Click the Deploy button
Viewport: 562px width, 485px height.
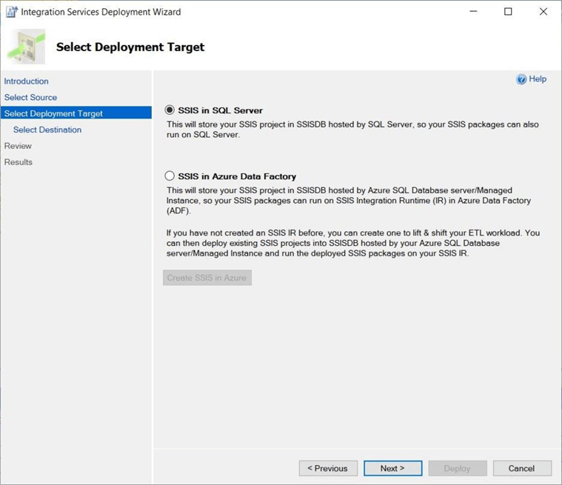pos(457,468)
